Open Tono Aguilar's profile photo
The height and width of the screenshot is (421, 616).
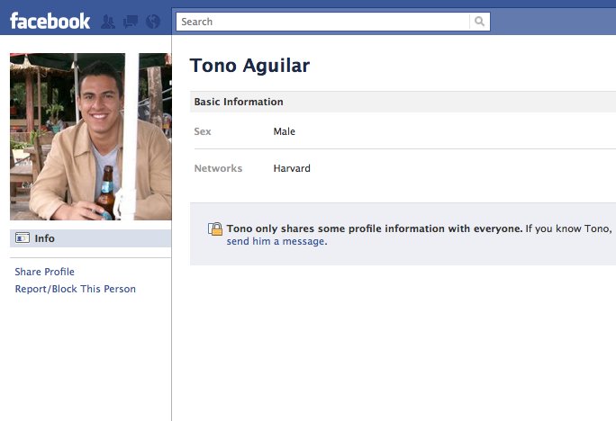(x=90, y=137)
